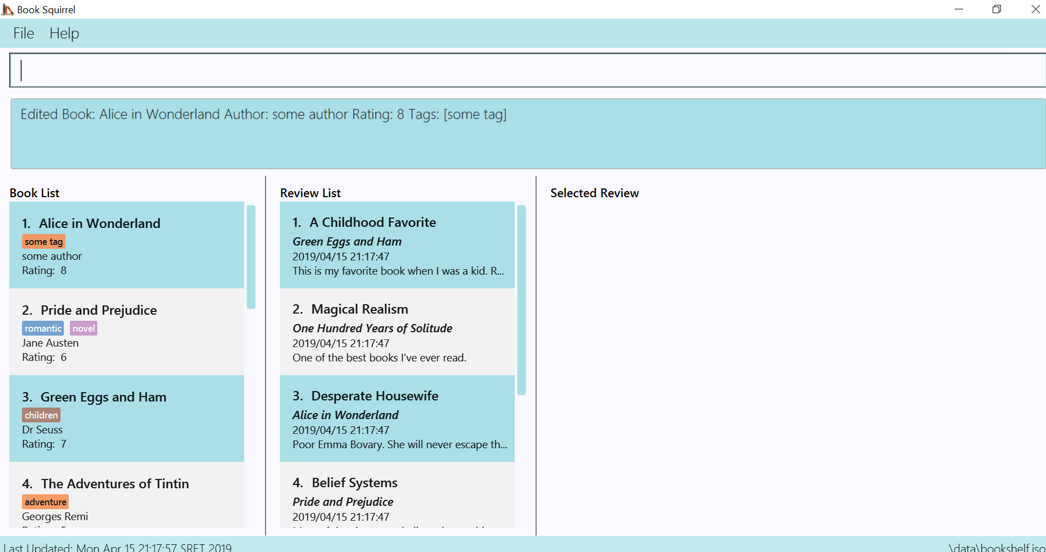The height and width of the screenshot is (552, 1046).
Task: Click the 'Jane Austen' author text
Action: pyautogui.click(x=50, y=343)
